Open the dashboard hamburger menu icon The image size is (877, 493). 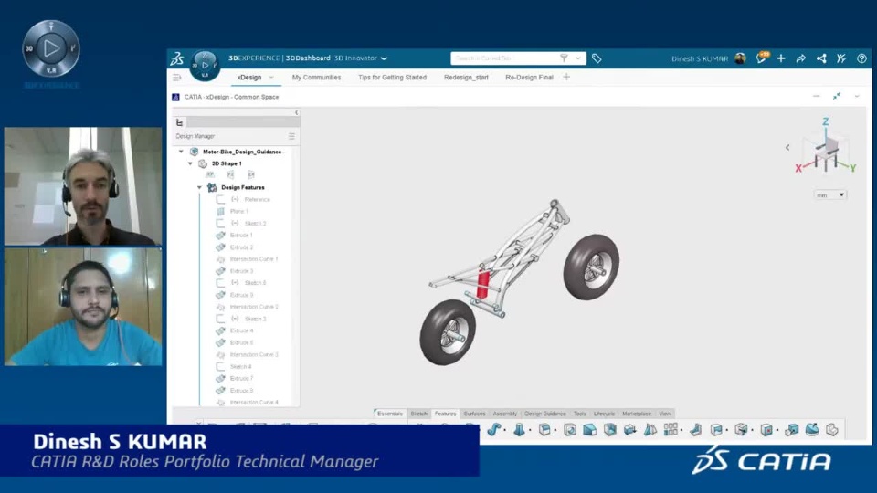pos(176,77)
